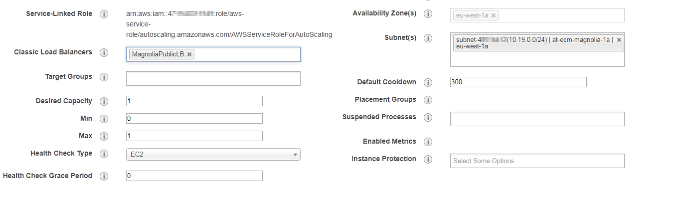Open Instance Protection options selector
The width and height of the screenshot is (681, 200).
[x=537, y=161]
